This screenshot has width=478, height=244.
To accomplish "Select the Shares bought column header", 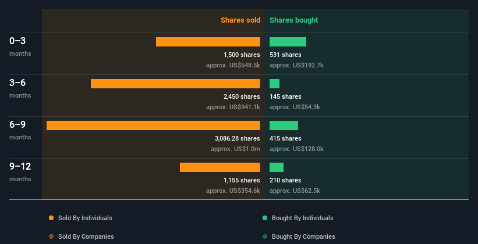I will tap(294, 20).
